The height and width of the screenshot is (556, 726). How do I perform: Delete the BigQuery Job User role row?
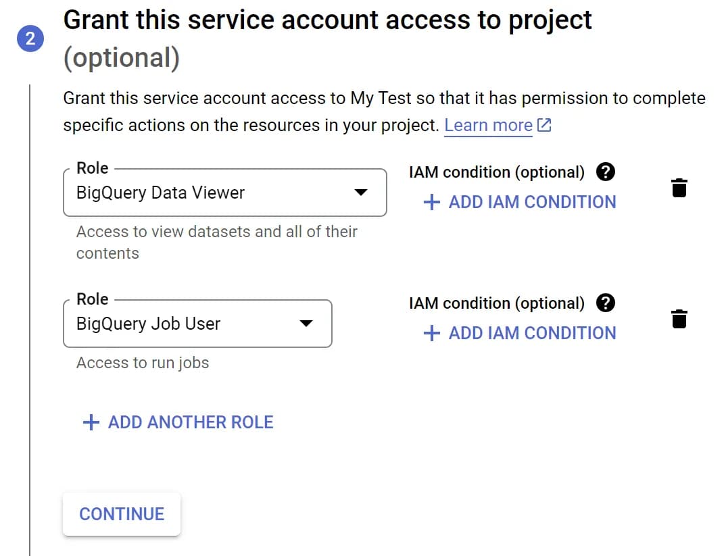tap(679, 319)
